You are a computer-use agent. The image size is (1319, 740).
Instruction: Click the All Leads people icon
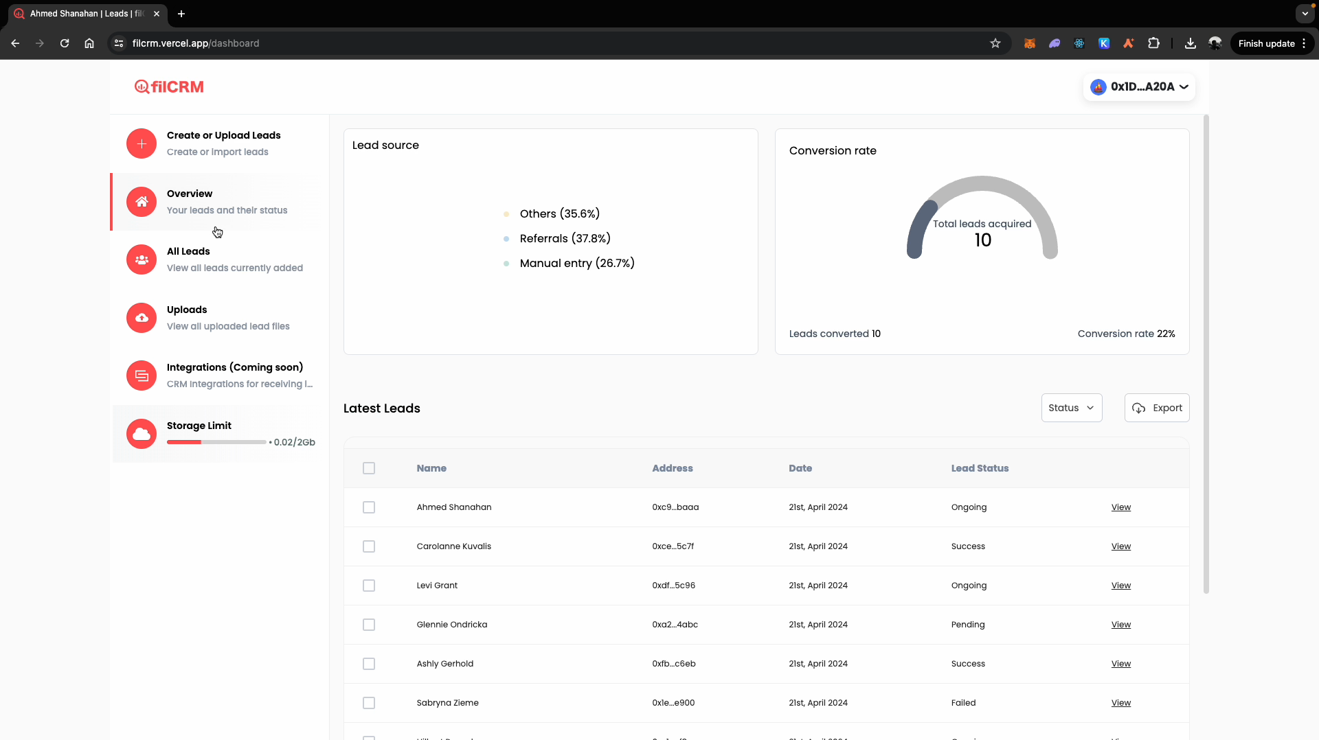142,259
